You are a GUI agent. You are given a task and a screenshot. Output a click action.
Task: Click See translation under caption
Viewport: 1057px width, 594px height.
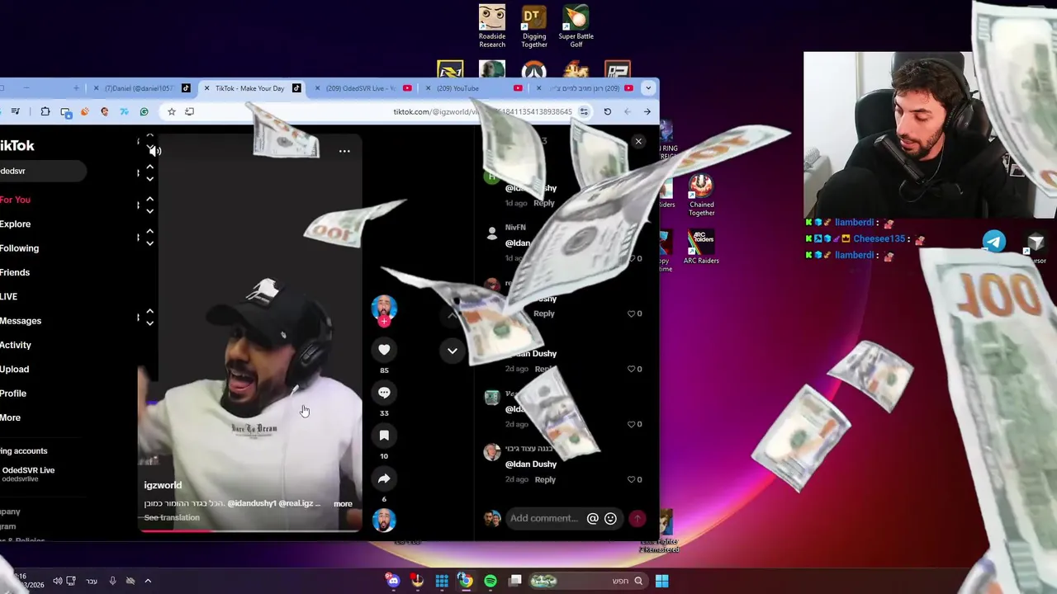tap(172, 517)
